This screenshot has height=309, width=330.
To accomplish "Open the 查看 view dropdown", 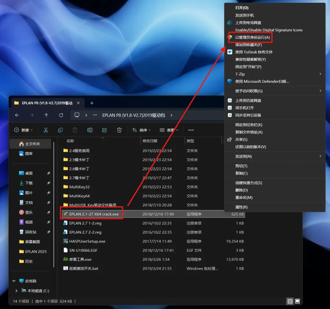I will [169, 130].
